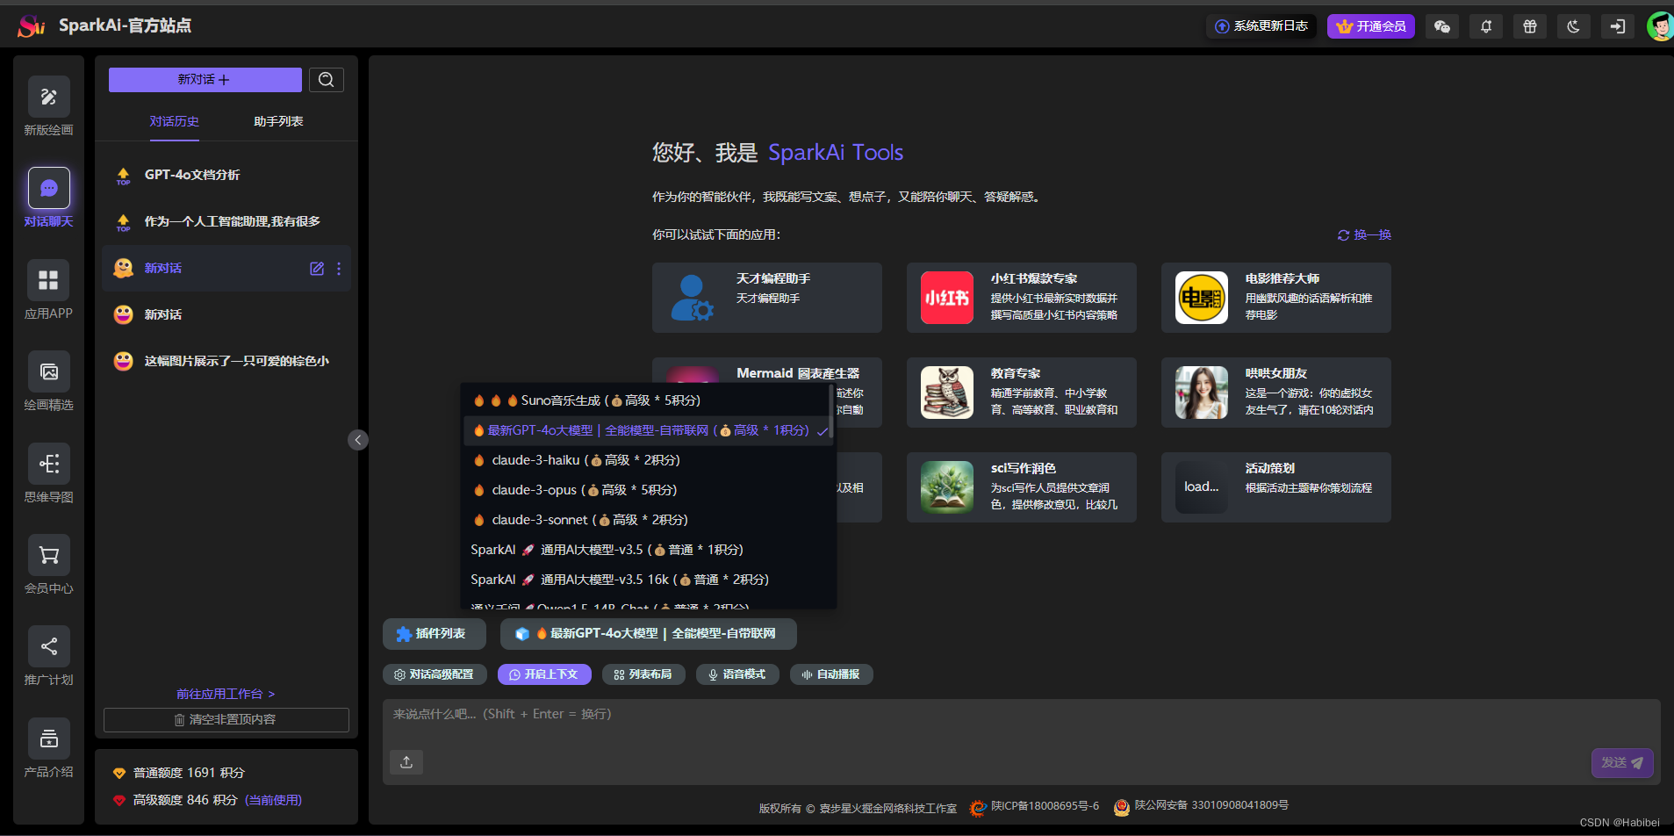Screen dimensions: 1674x836
Task: Click the edit pencil on 新对话 row
Action: [x=317, y=269]
